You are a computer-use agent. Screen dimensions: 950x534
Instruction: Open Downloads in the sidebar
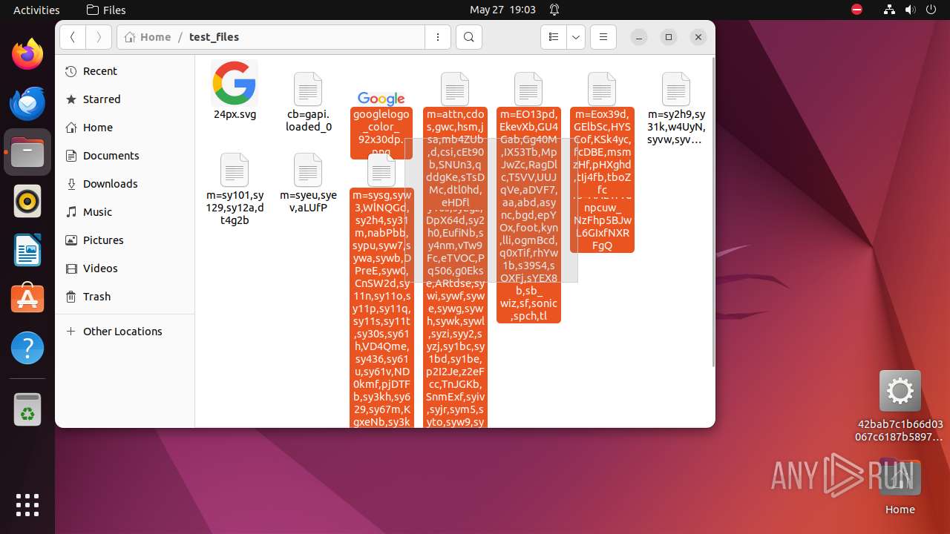tap(125, 184)
